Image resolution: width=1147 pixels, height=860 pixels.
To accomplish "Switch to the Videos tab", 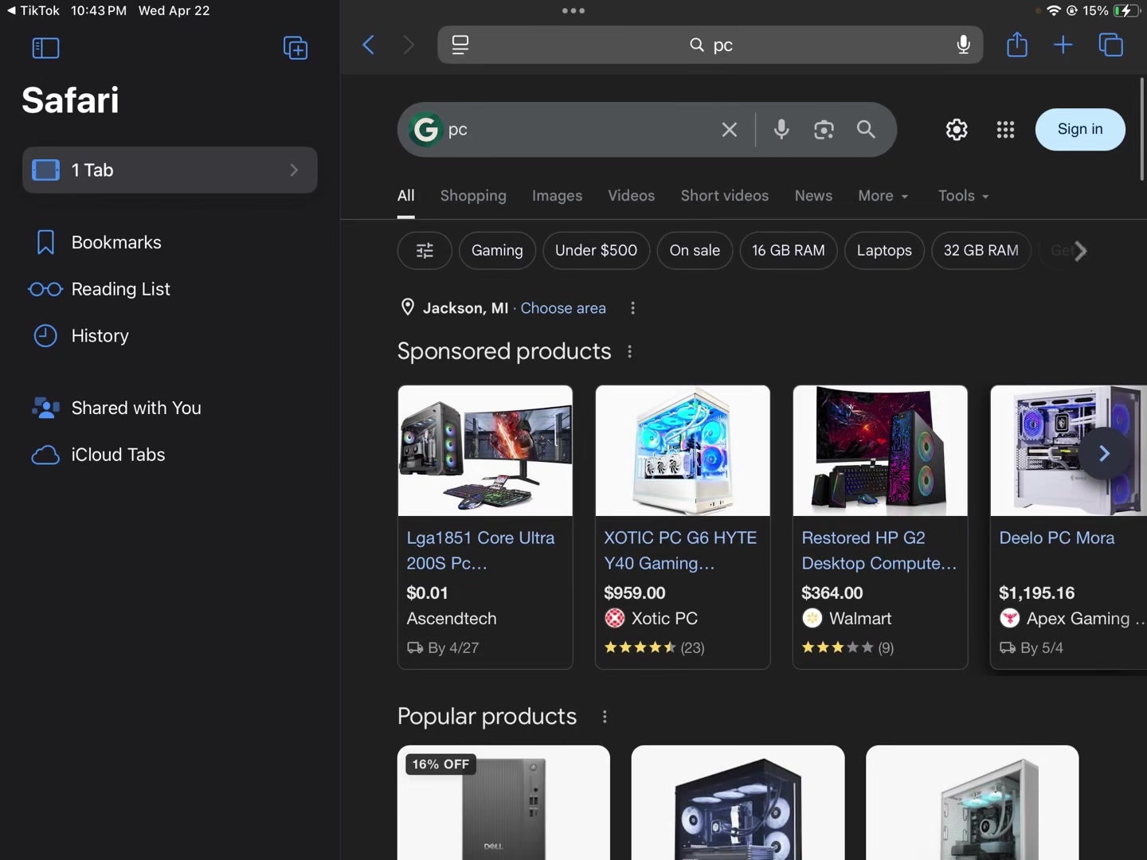I will 631,196.
